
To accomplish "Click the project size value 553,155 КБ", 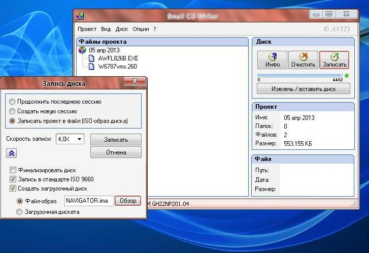I will coord(298,144).
